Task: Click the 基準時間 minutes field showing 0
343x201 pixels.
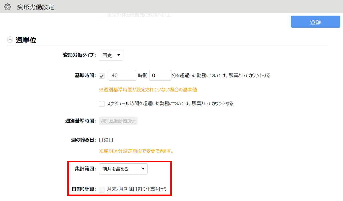Action: coord(160,75)
